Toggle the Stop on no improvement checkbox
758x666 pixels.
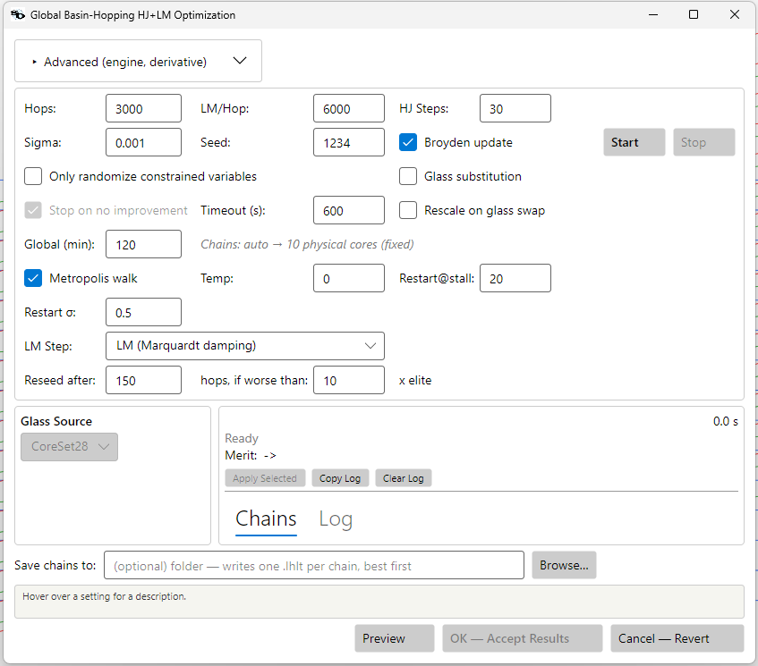[33, 210]
